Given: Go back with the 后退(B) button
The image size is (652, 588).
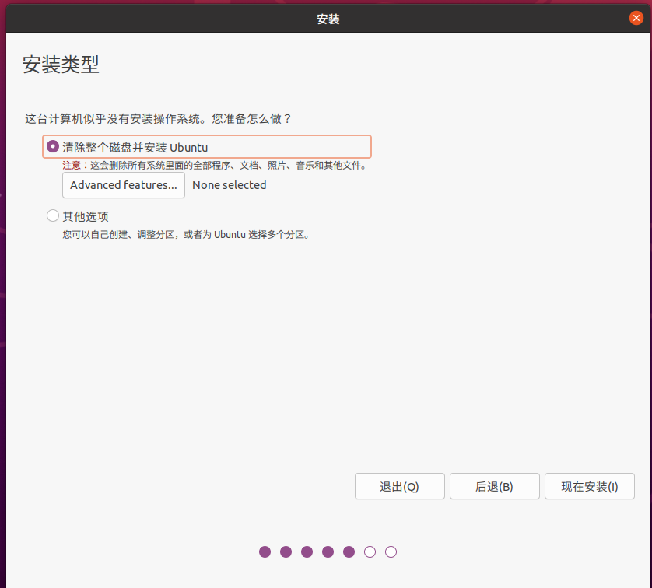Looking at the screenshot, I should 494,486.
